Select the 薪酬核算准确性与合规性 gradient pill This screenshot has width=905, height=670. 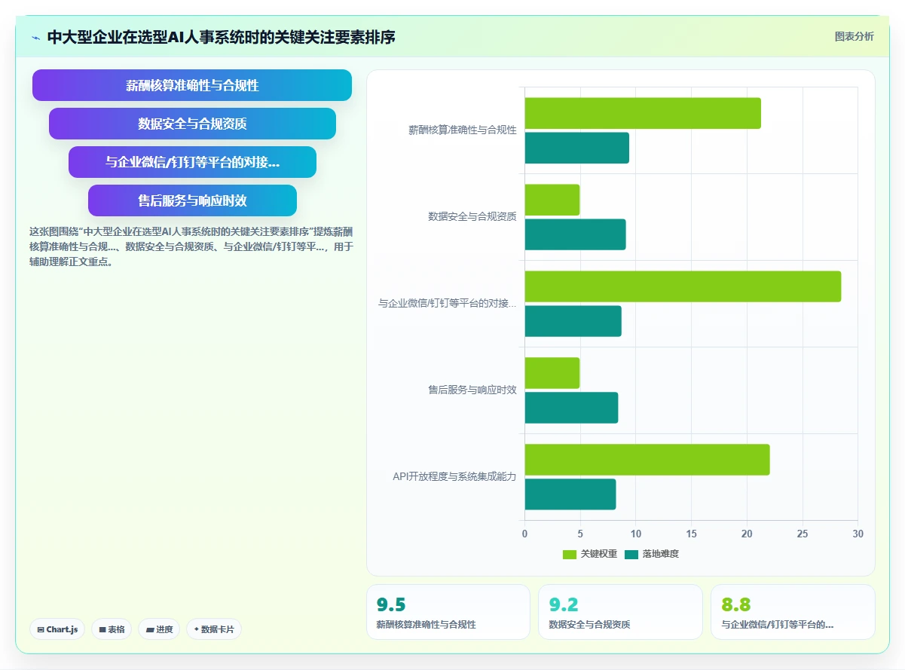(x=192, y=85)
